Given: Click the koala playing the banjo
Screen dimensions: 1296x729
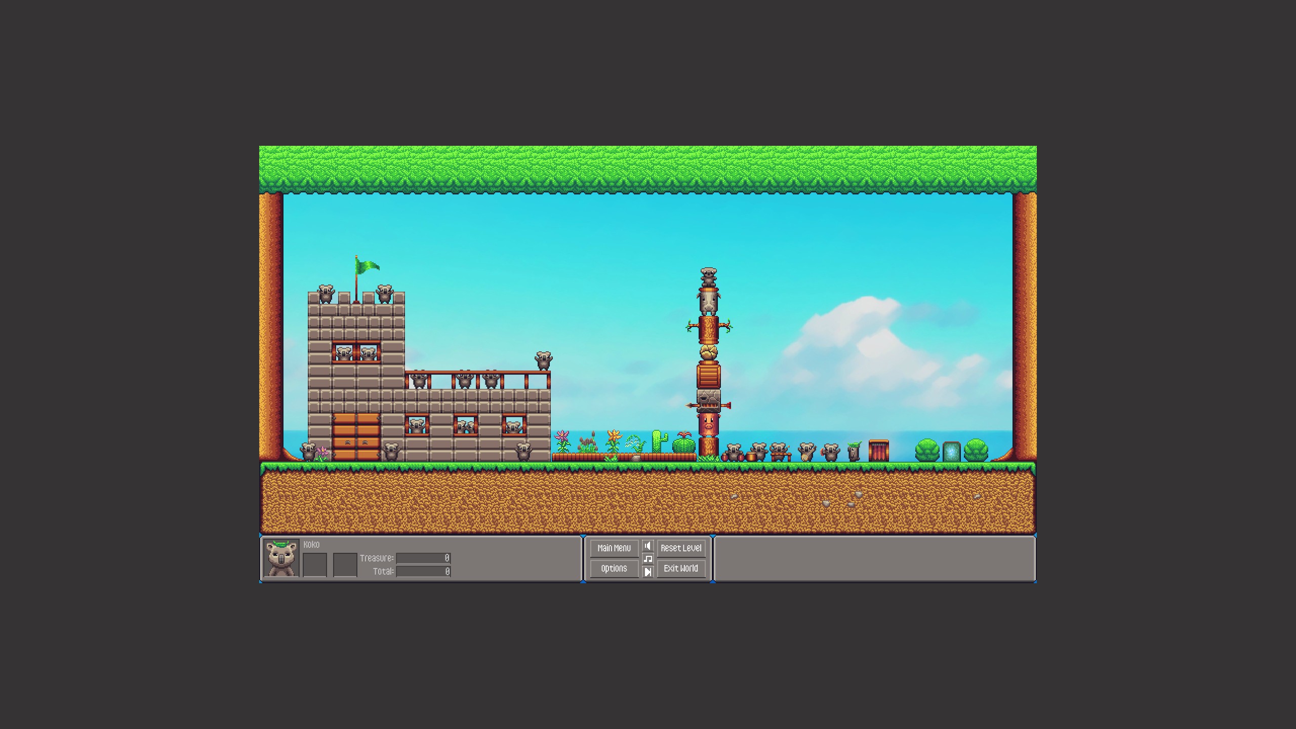Looking at the screenshot, I should coord(806,452).
